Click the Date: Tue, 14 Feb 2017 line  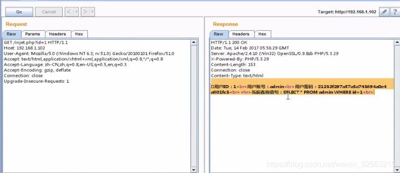(x=250, y=48)
